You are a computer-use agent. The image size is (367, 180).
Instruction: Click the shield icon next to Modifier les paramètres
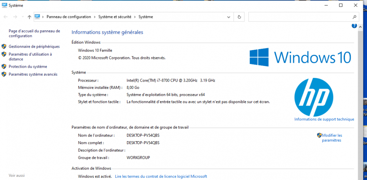tap(319, 135)
